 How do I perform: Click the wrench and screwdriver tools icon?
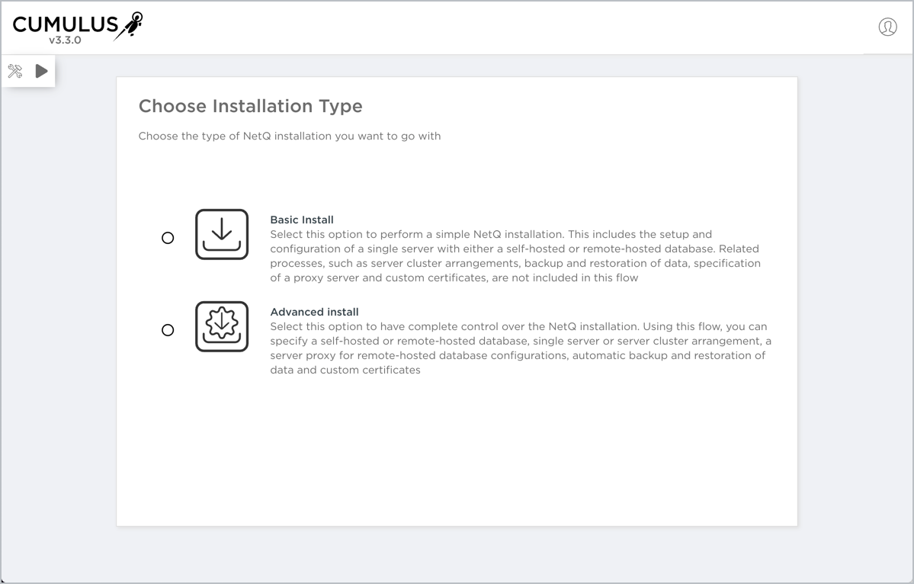15,71
